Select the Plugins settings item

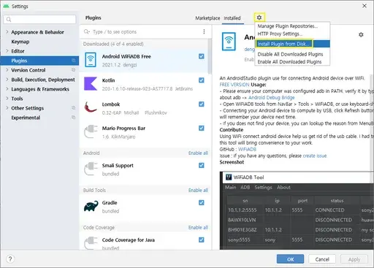click(39, 61)
